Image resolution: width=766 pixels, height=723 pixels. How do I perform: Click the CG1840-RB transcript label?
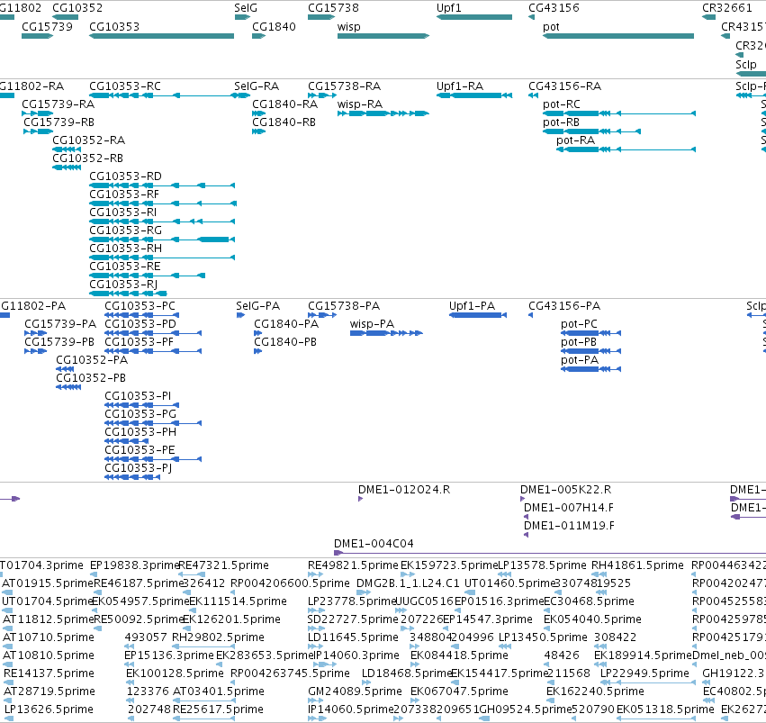click(x=284, y=122)
